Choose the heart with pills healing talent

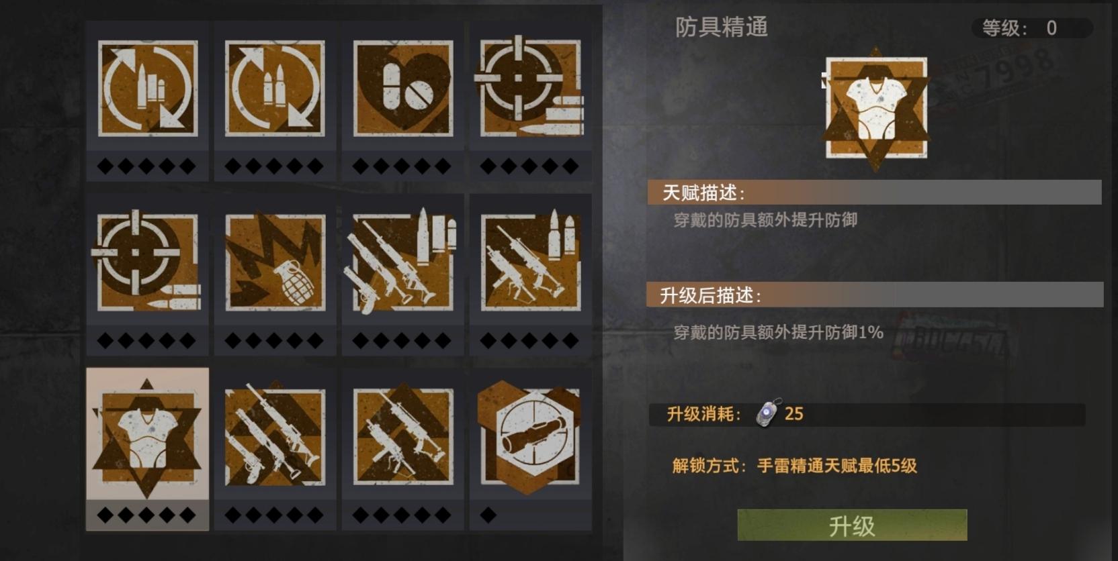(402, 89)
